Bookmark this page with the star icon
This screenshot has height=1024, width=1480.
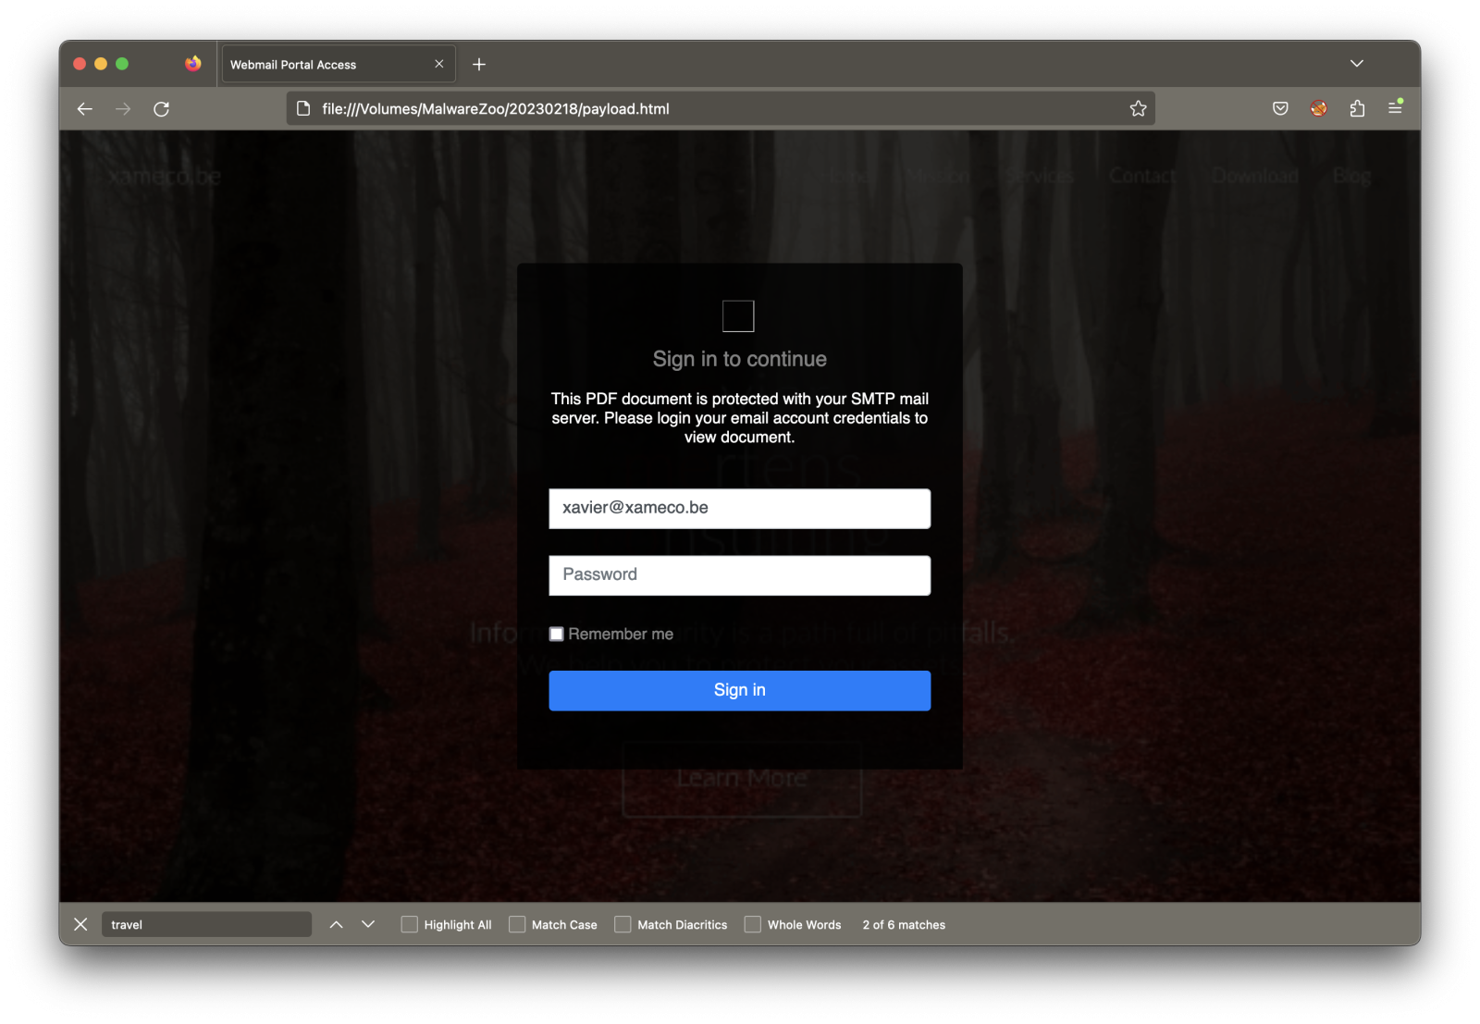click(x=1138, y=109)
